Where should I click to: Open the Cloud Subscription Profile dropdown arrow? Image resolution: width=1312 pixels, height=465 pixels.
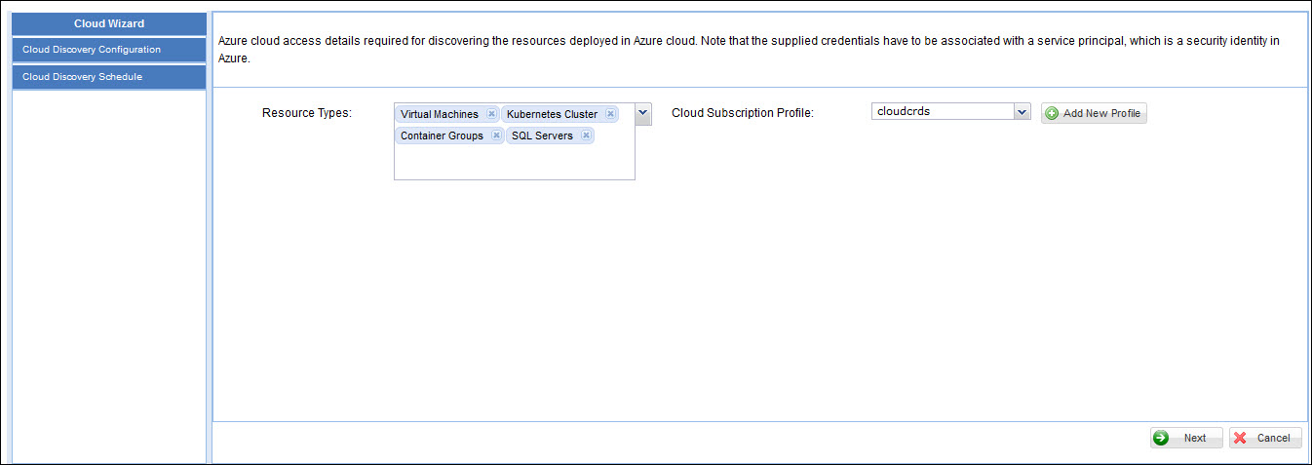tap(1022, 112)
